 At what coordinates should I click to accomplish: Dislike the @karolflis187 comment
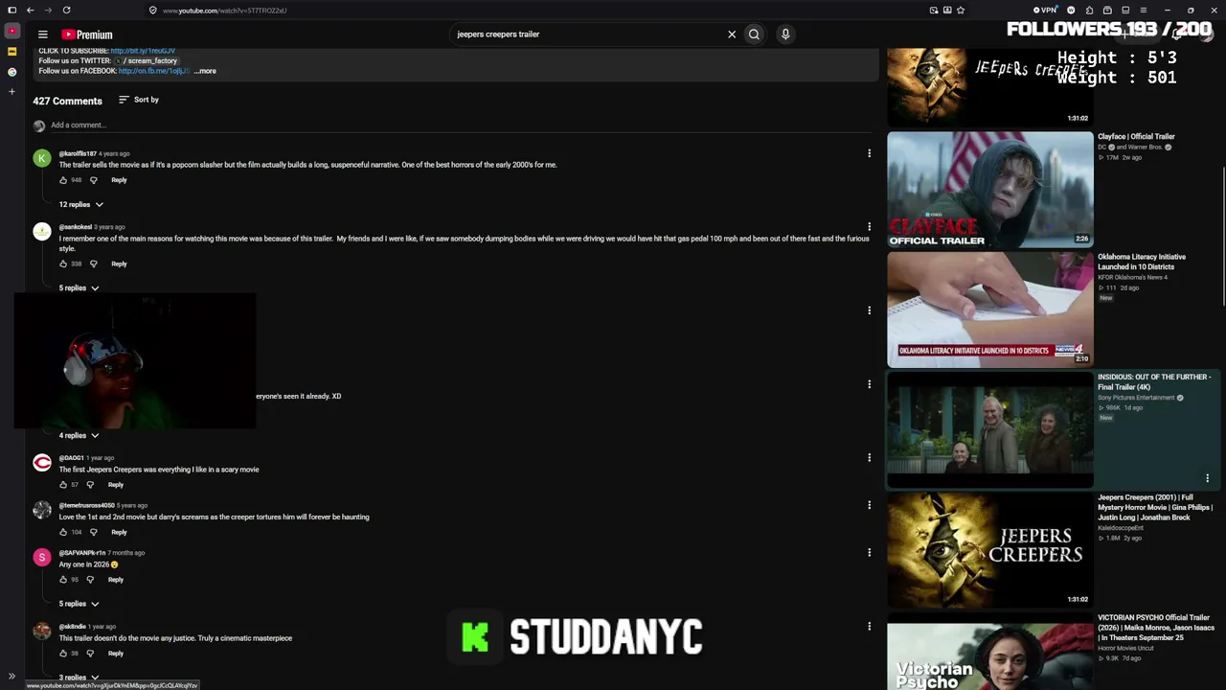coord(93,180)
